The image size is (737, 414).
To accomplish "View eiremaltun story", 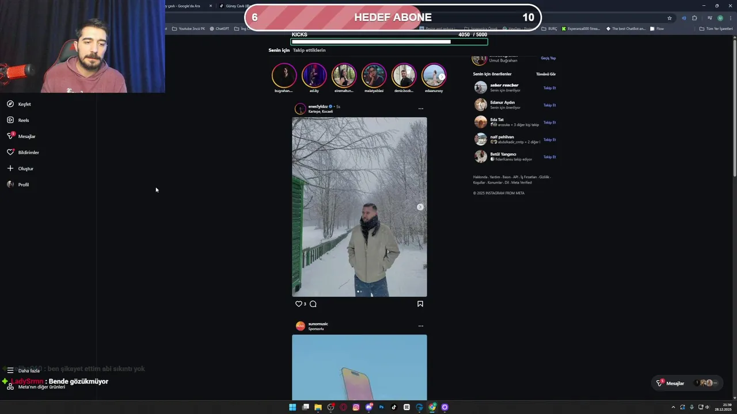I will pos(344,76).
